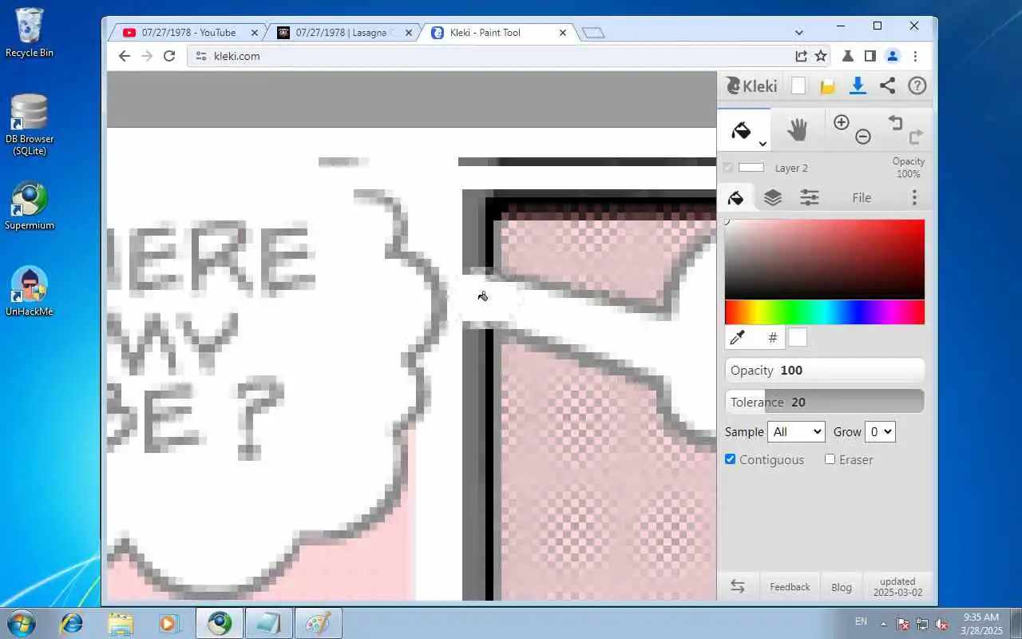Screen dimensions: 1022x639
Task: Open Kleki help question mark
Action: [917, 85]
